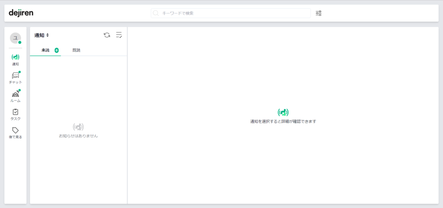Click the 通知を選択すると詳細が確認できます text
This screenshot has width=443, height=208.
point(283,122)
